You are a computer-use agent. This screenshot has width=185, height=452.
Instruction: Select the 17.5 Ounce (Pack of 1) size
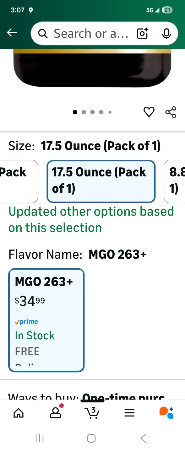pyautogui.click(x=101, y=181)
